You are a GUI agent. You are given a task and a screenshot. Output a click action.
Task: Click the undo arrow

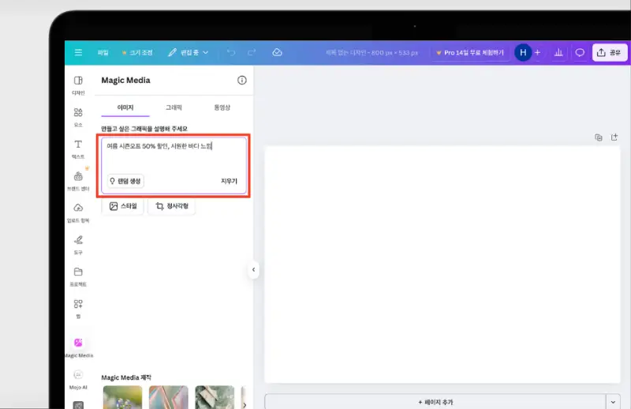[x=231, y=52]
